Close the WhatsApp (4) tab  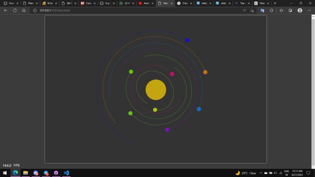pyautogui.click(x=133, y=3)
